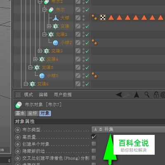Image resolution: width=165 pixels, height=165 pixels.
Task: Uncheck the 高质量 checkbox
Action: [x=94, y=137]
